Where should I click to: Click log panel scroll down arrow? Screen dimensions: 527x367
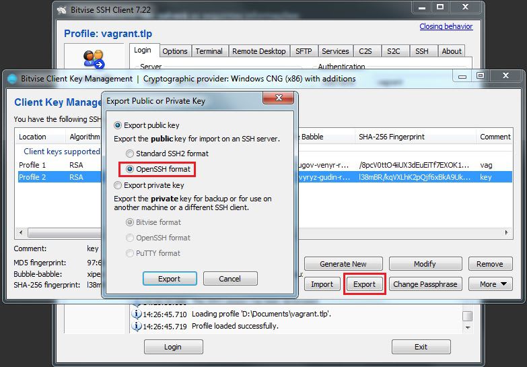click(x=468, y=327)
